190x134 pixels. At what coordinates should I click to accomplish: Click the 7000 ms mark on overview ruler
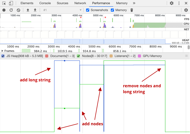click(139, 15)
